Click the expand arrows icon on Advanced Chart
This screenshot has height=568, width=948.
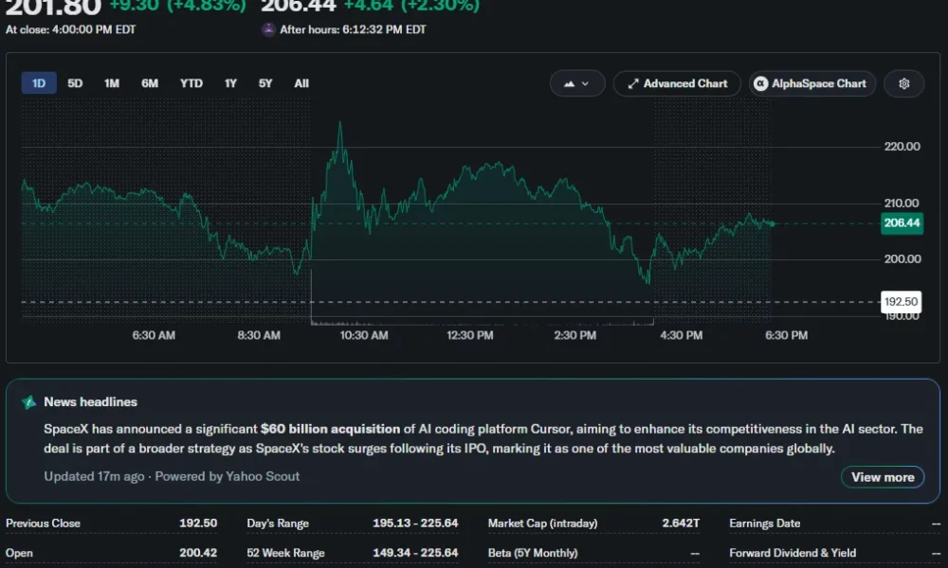[x=633, y=84]
